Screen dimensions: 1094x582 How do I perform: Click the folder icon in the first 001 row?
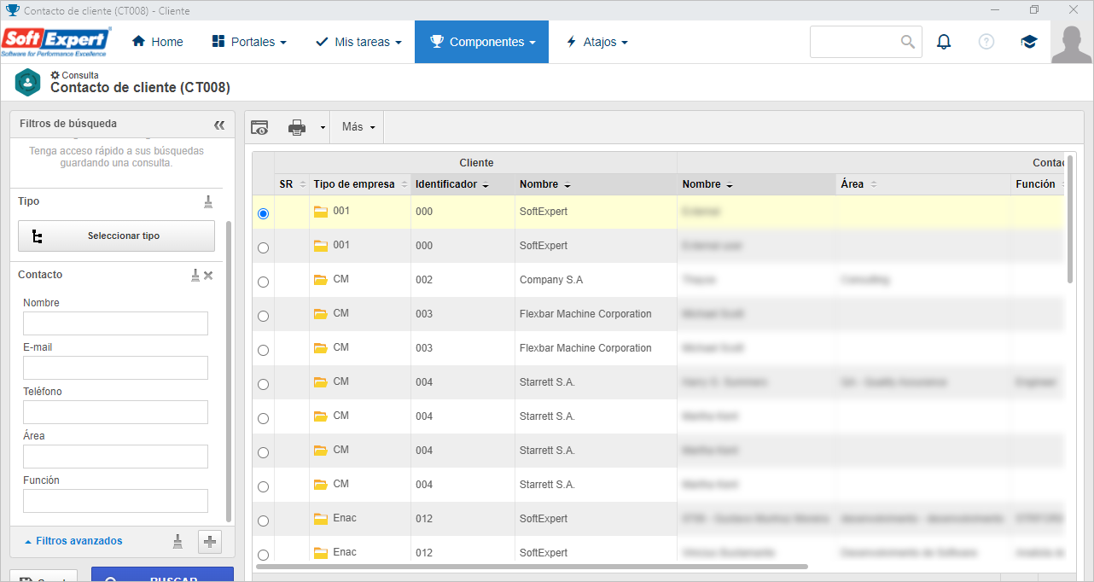(321, 211)
